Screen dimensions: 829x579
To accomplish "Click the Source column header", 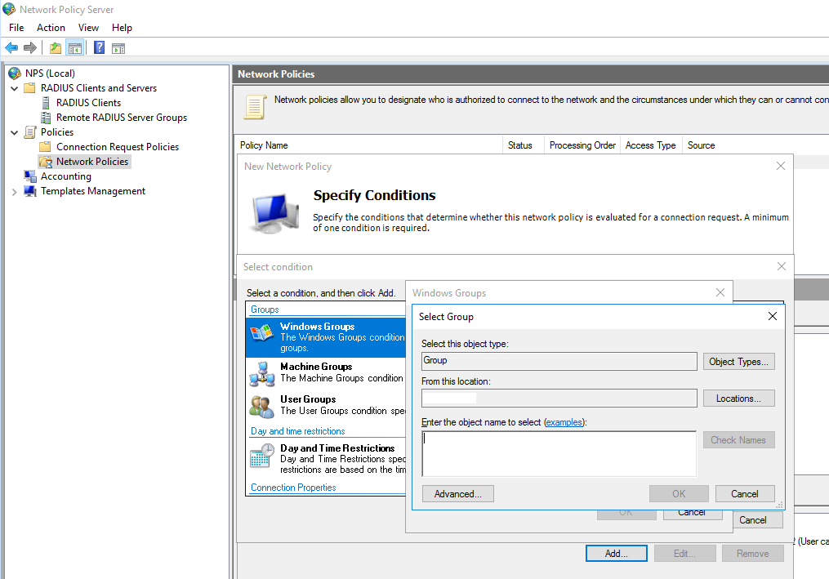I will pos(702,145).
